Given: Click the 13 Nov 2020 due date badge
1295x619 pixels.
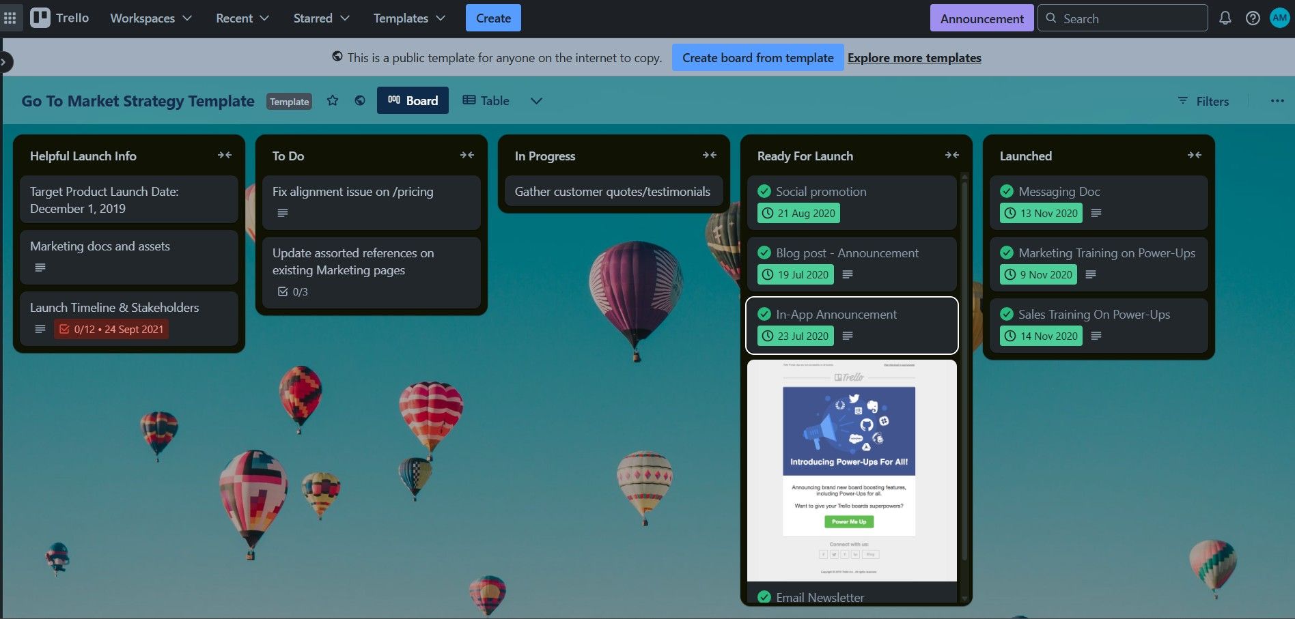Looking at the screenshot, I should pyautogui.click(x=1041, y=213).
